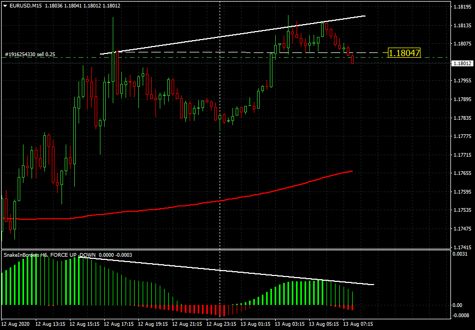This screenshot has height=330, width=475.
Task: Select the rising white trendline above candles
Action: [x=232, y=35]
